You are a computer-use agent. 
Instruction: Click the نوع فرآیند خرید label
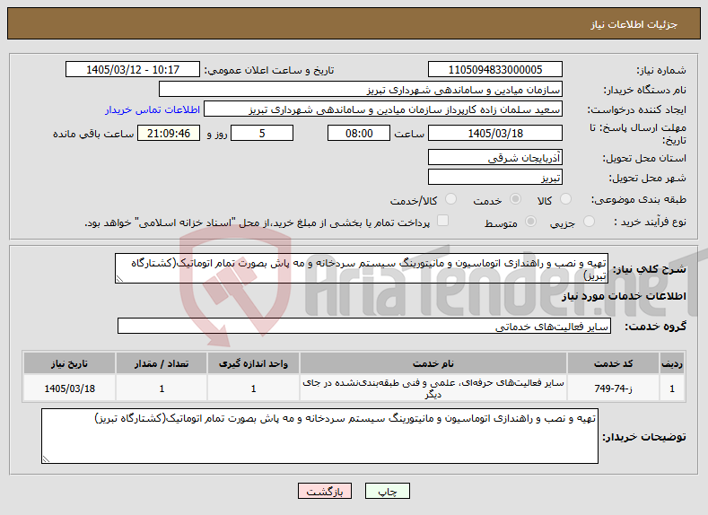coord(650,222)
